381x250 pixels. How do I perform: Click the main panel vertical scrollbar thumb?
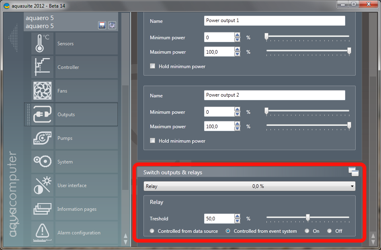[x=373, y=154]
